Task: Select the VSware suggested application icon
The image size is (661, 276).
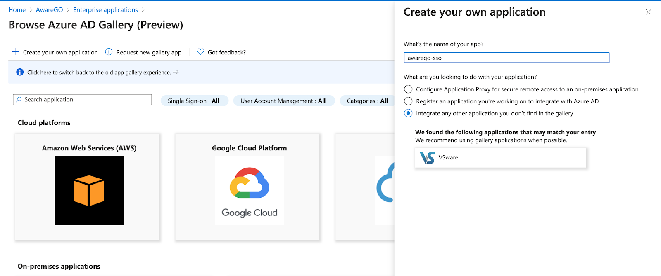Action: pyautogui.click(x=427, y=158)
